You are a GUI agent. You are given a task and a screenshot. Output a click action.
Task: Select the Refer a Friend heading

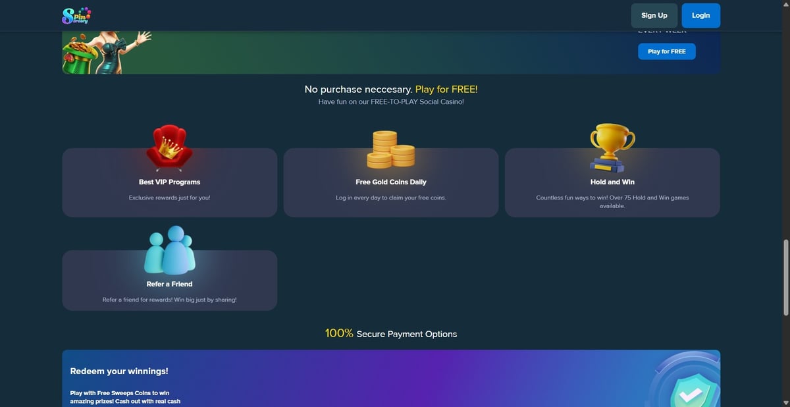click(169, 284)
